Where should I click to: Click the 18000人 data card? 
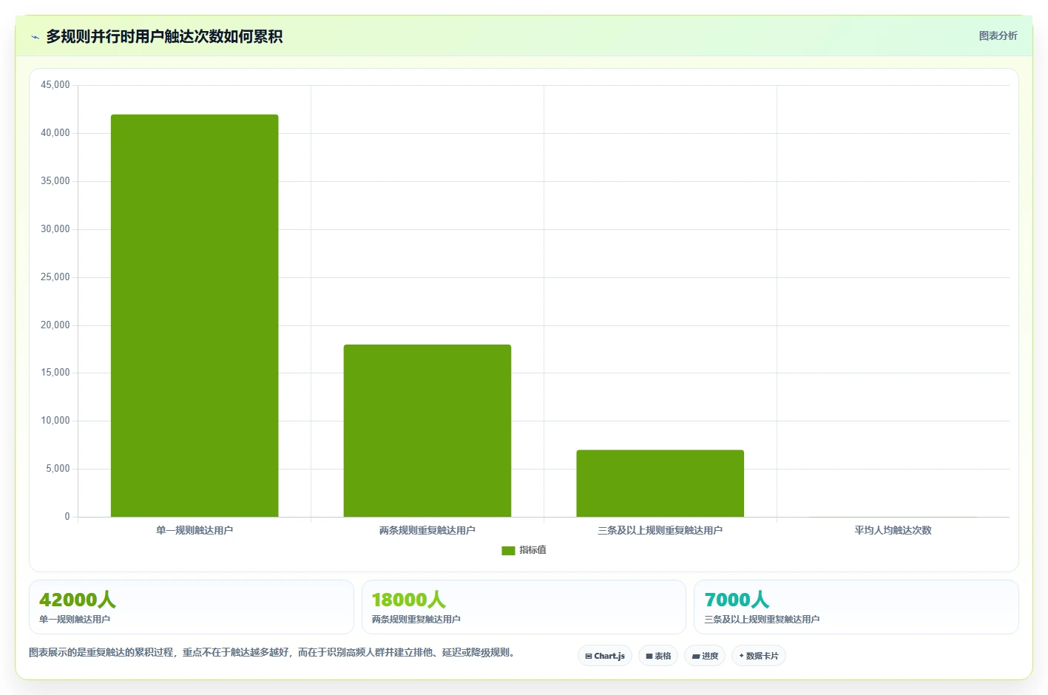point(524,607)
